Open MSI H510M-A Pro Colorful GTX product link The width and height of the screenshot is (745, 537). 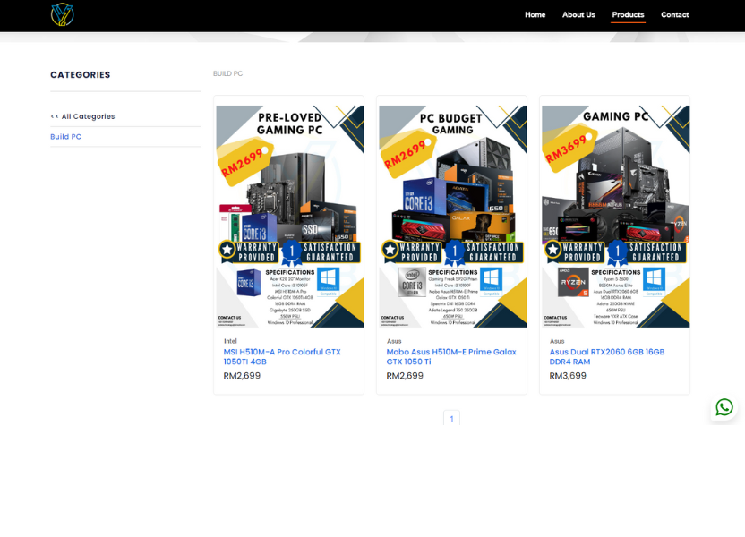pos(282,356)
